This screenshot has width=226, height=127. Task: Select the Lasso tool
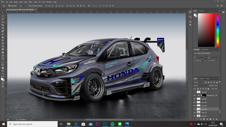pyautogui.click(x=2, y=19)
